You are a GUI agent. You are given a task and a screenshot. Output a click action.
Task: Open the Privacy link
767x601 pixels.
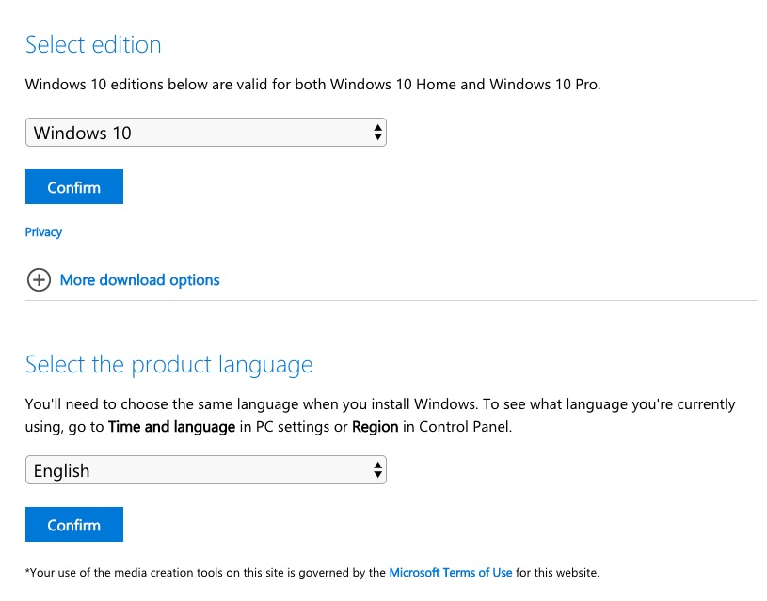43,231
